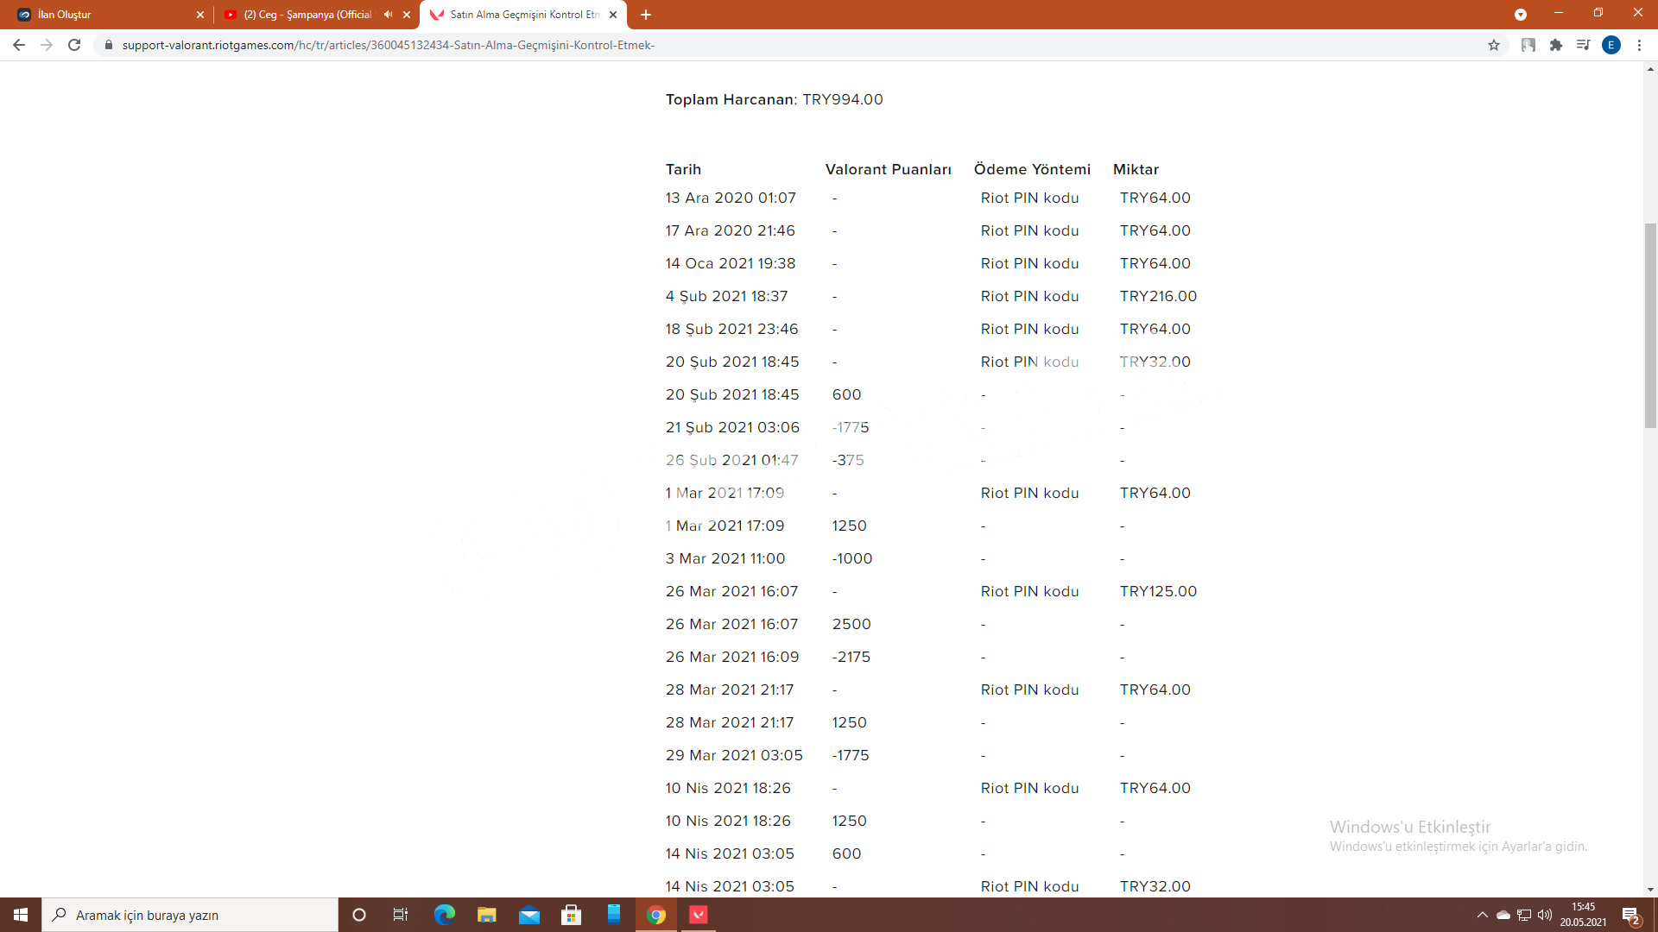This screenshot has width=1658, height=932.
Task: Click the scrollbar down arrow
Action: pyautogui.click(x=1650, y=889)
